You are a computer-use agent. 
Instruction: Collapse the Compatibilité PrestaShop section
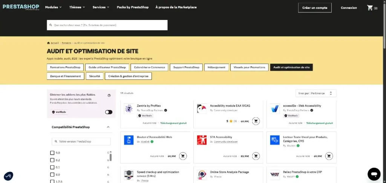(x=108, y=127)
